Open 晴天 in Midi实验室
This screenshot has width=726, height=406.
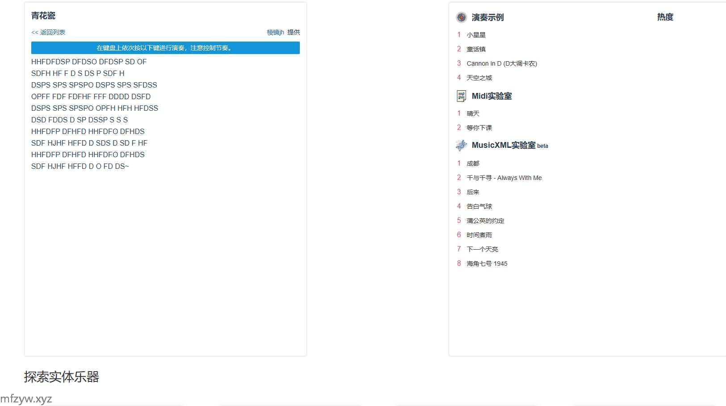point(473,113)
